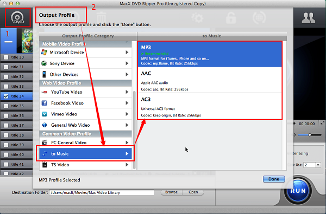Click the DVD movie cover thumbnail
This screenshot has height=214, width=326.
pyautogui.click(x=27, y=41)
